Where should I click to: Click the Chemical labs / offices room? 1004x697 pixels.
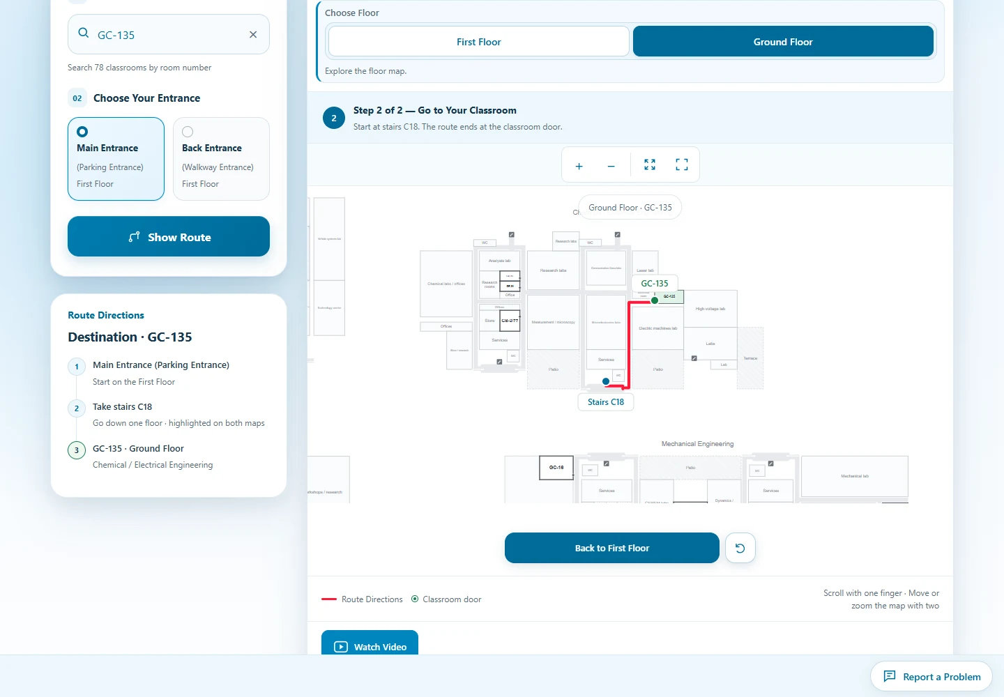(446, 284)
